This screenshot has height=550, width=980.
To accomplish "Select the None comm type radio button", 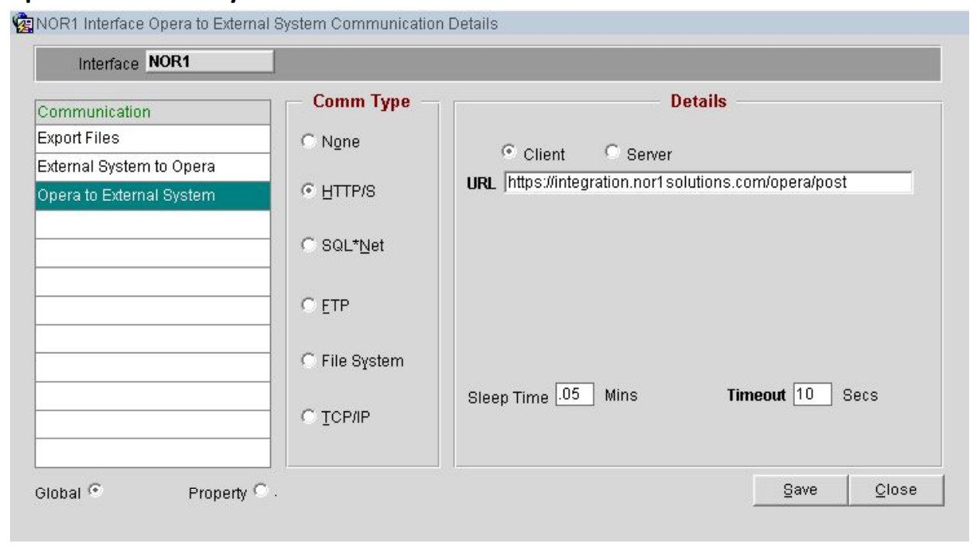I will coord(309,141).
